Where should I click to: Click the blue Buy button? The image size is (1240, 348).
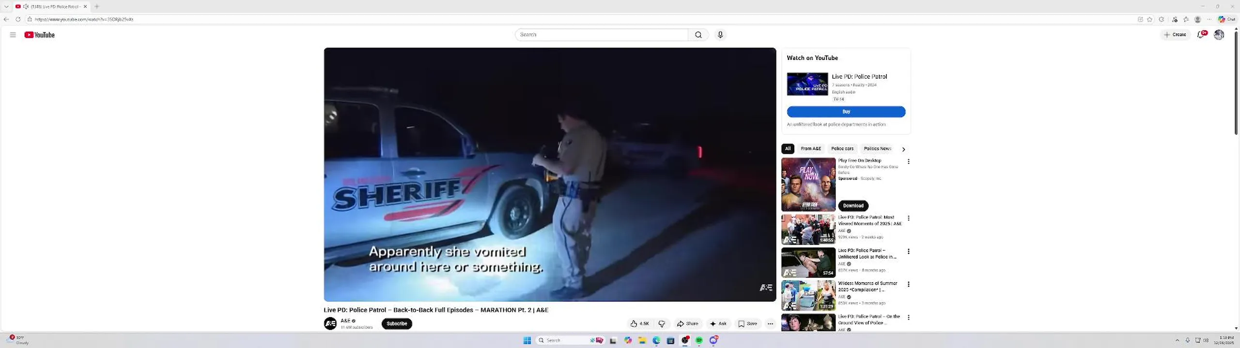tap(846, 112)
